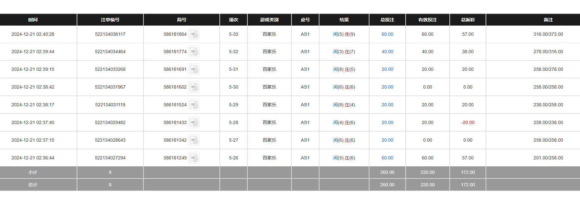Open video replay icon beside round 586181774

(x=194, y=52)
